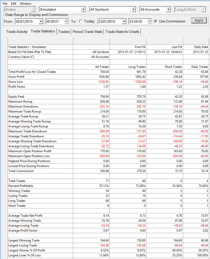The height and width of the screenshot is (259, 210).
Task: Toggle the Today checkbox
Action: tap(81, 21)
